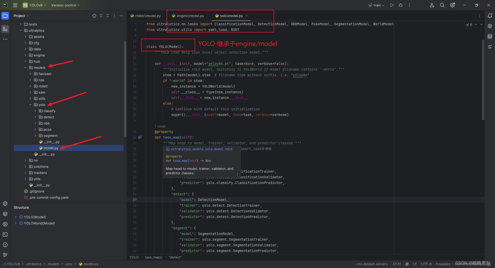Viewport: 495px width, 268px height.
Task: Click ultralytics.models.yolo.model.YOLO link
Action: pos(201,149)
